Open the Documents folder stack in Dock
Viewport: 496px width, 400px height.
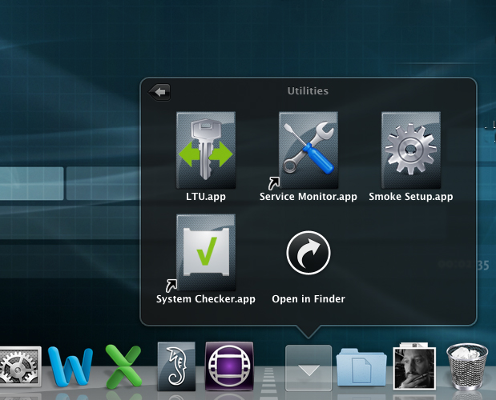(x=361, y=367)
